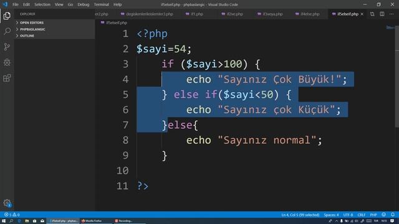The height and width of the screenshot is (224, 399).
Task: Open changes compare icon in editor toolbar
Action: (372, 14)
